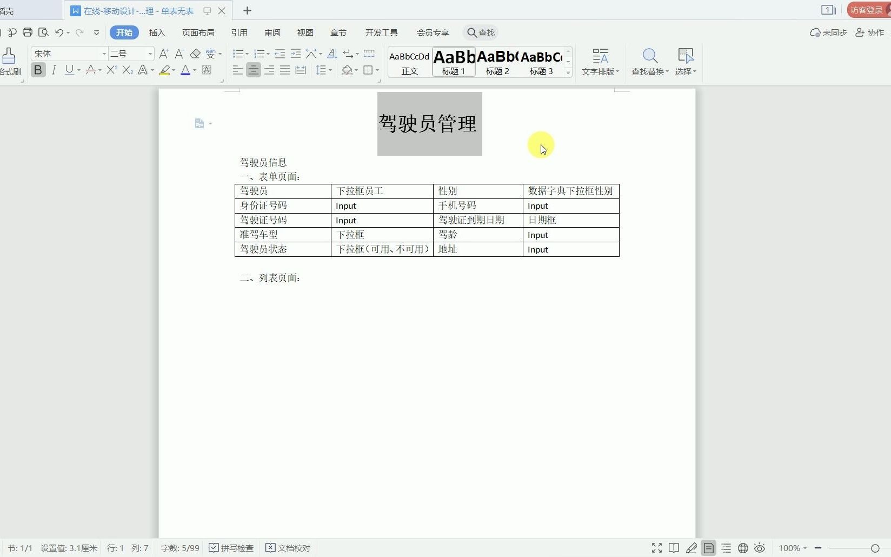Image resolution: width=891 pixels, height=557 pixels.
Task: Apply subscript X₂ formatting
Action: tap(128, 70)
